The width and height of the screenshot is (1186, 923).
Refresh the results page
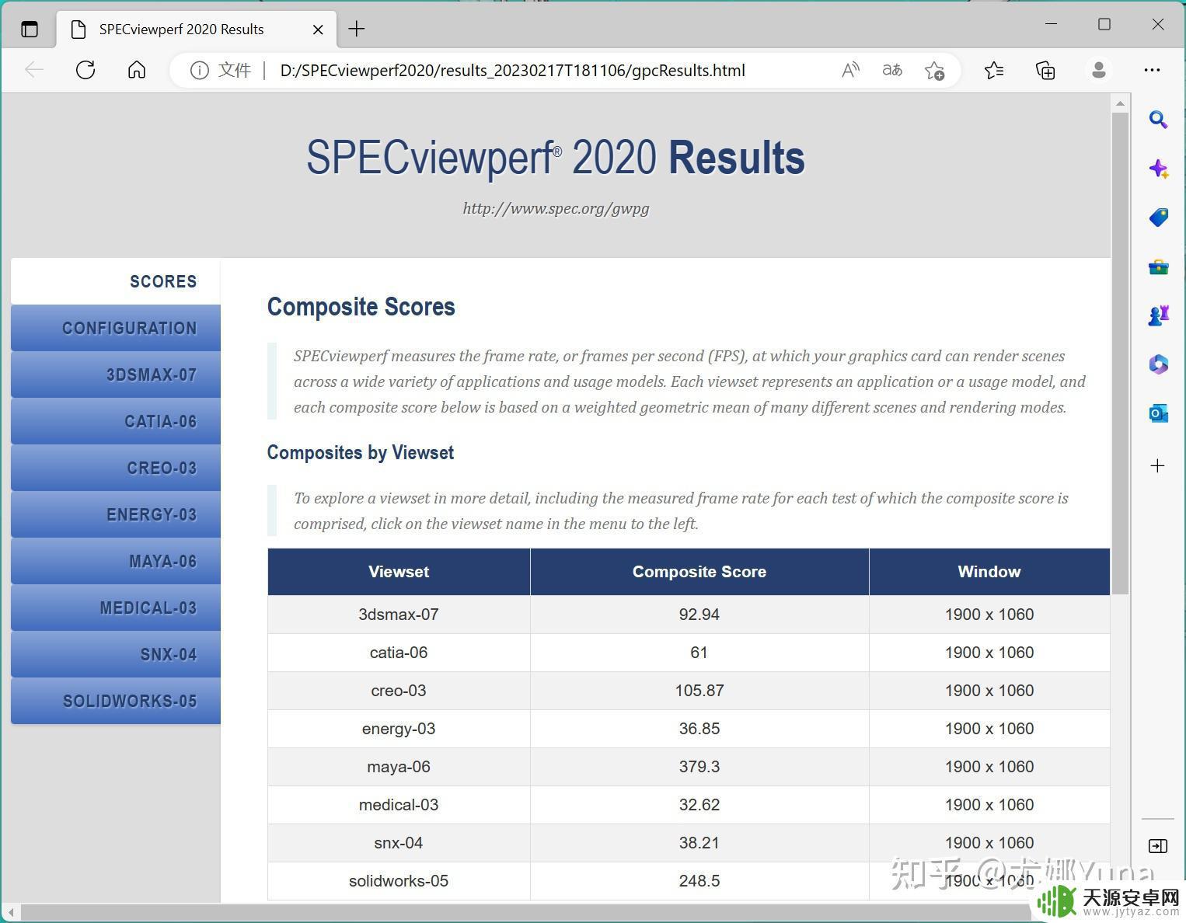click(x=85, y=70)
